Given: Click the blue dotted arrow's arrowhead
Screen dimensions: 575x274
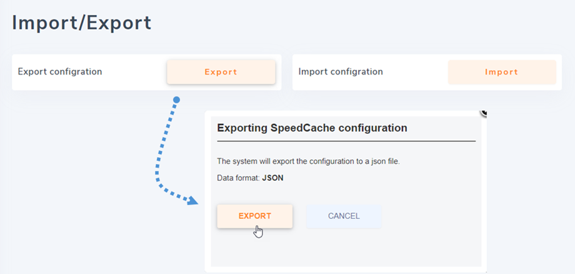Looking at the screenshot, I should pyautogui.click(x=192, y=201).
